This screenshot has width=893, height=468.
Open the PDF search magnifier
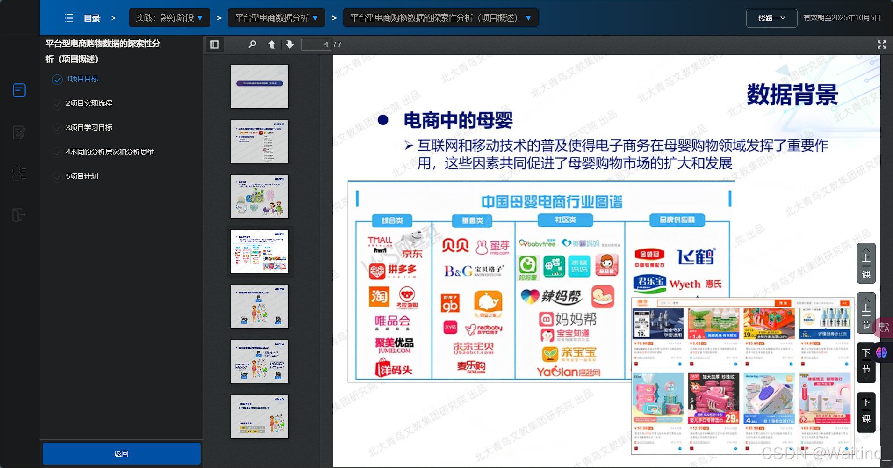(x=252, y=44)
